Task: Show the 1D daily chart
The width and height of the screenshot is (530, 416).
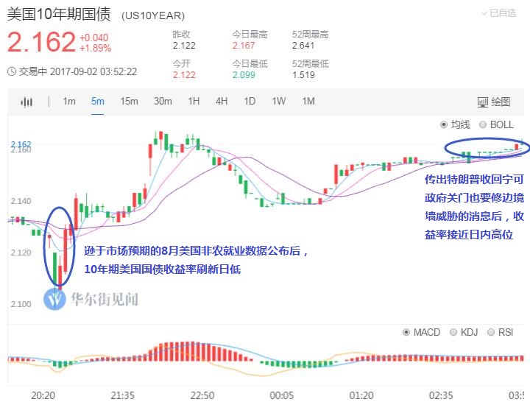Action: click(250, 101)
